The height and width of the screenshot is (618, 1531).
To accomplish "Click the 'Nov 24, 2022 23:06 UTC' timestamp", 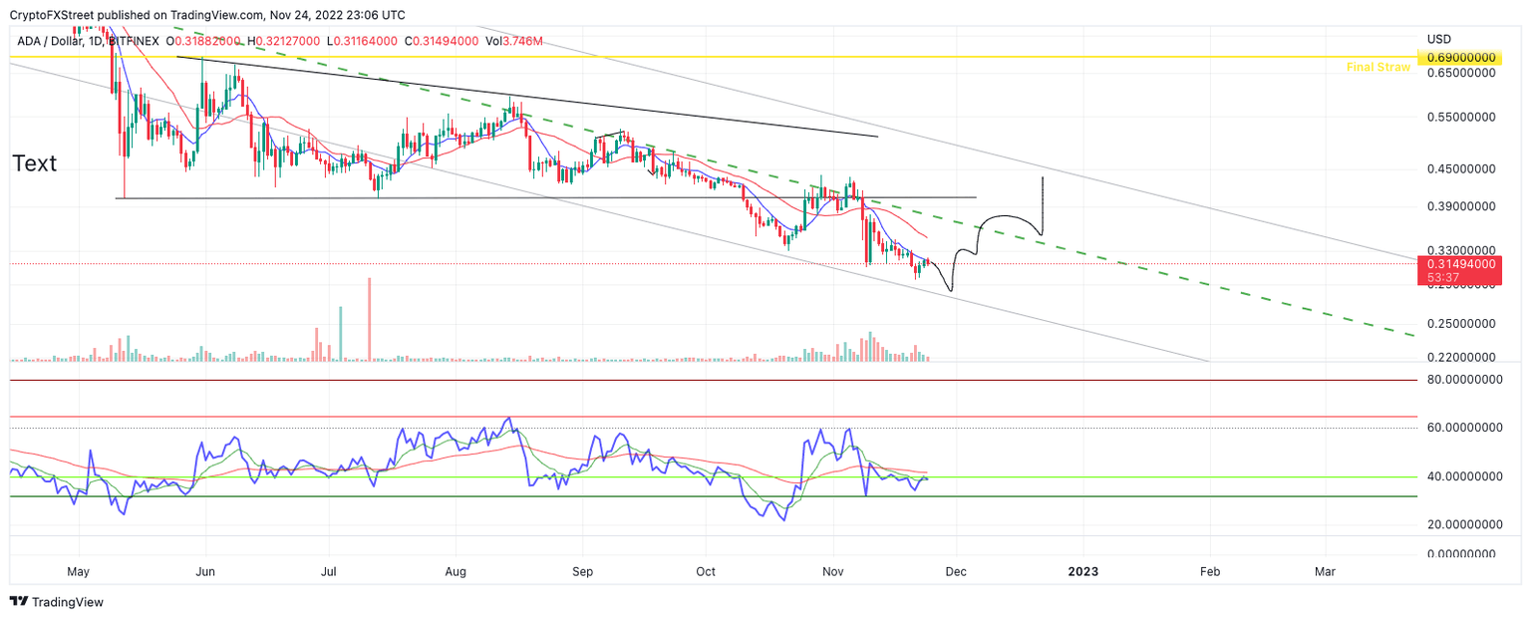I will (x=338, y=15).
